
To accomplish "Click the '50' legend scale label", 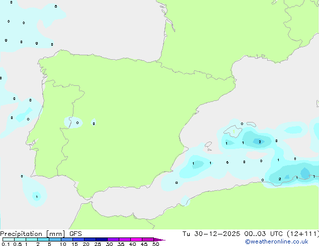I will point(155,244).
